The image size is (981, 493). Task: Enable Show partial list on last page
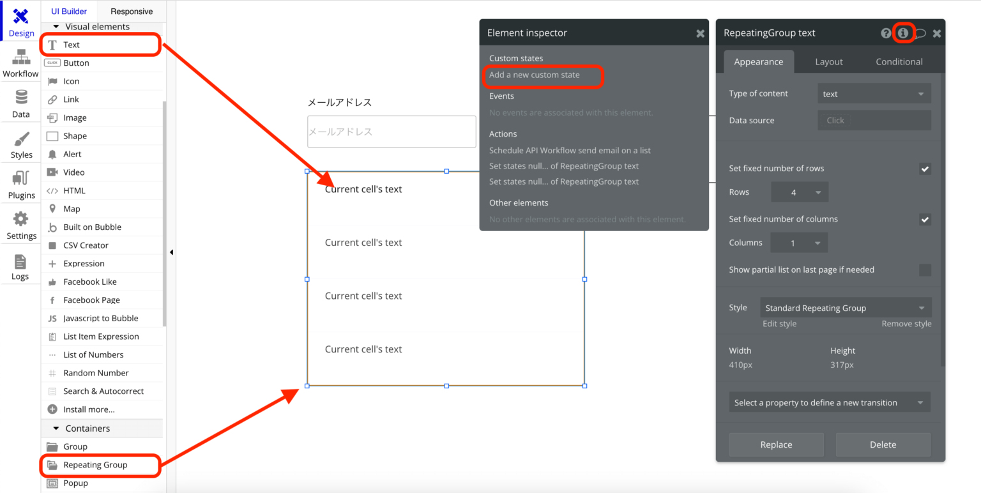925,269
